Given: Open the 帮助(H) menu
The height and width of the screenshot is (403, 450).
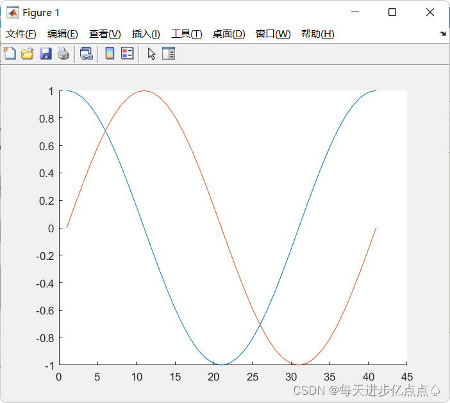Looking at the screenshot, I should (x=318, y=34).
